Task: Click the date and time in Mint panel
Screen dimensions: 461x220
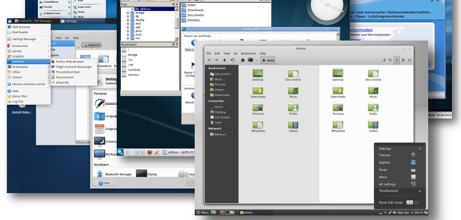Action: (x=410, y=212)
